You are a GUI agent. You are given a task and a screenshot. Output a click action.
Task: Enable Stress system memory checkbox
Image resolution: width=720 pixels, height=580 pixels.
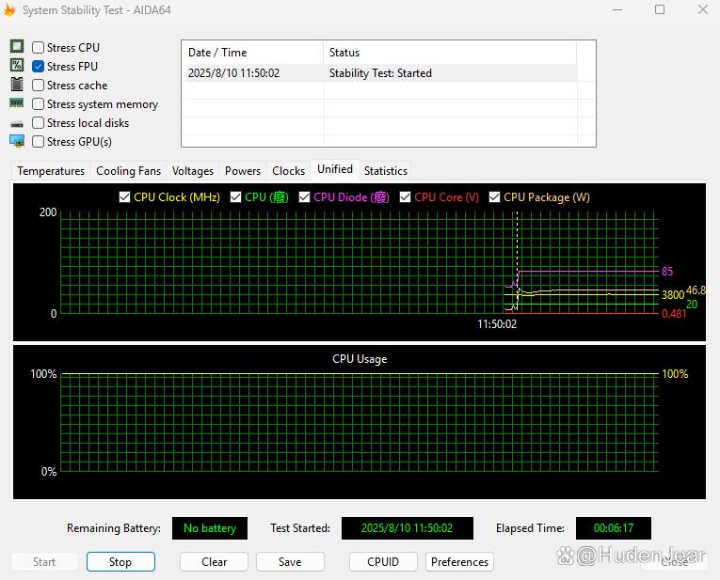pos(39,104)
